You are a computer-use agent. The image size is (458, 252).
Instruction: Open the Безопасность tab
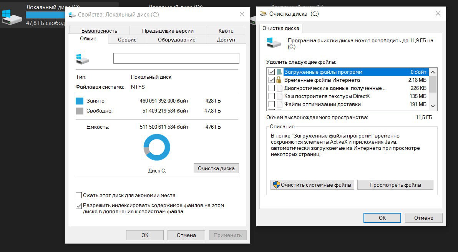[x=99, y=31]
